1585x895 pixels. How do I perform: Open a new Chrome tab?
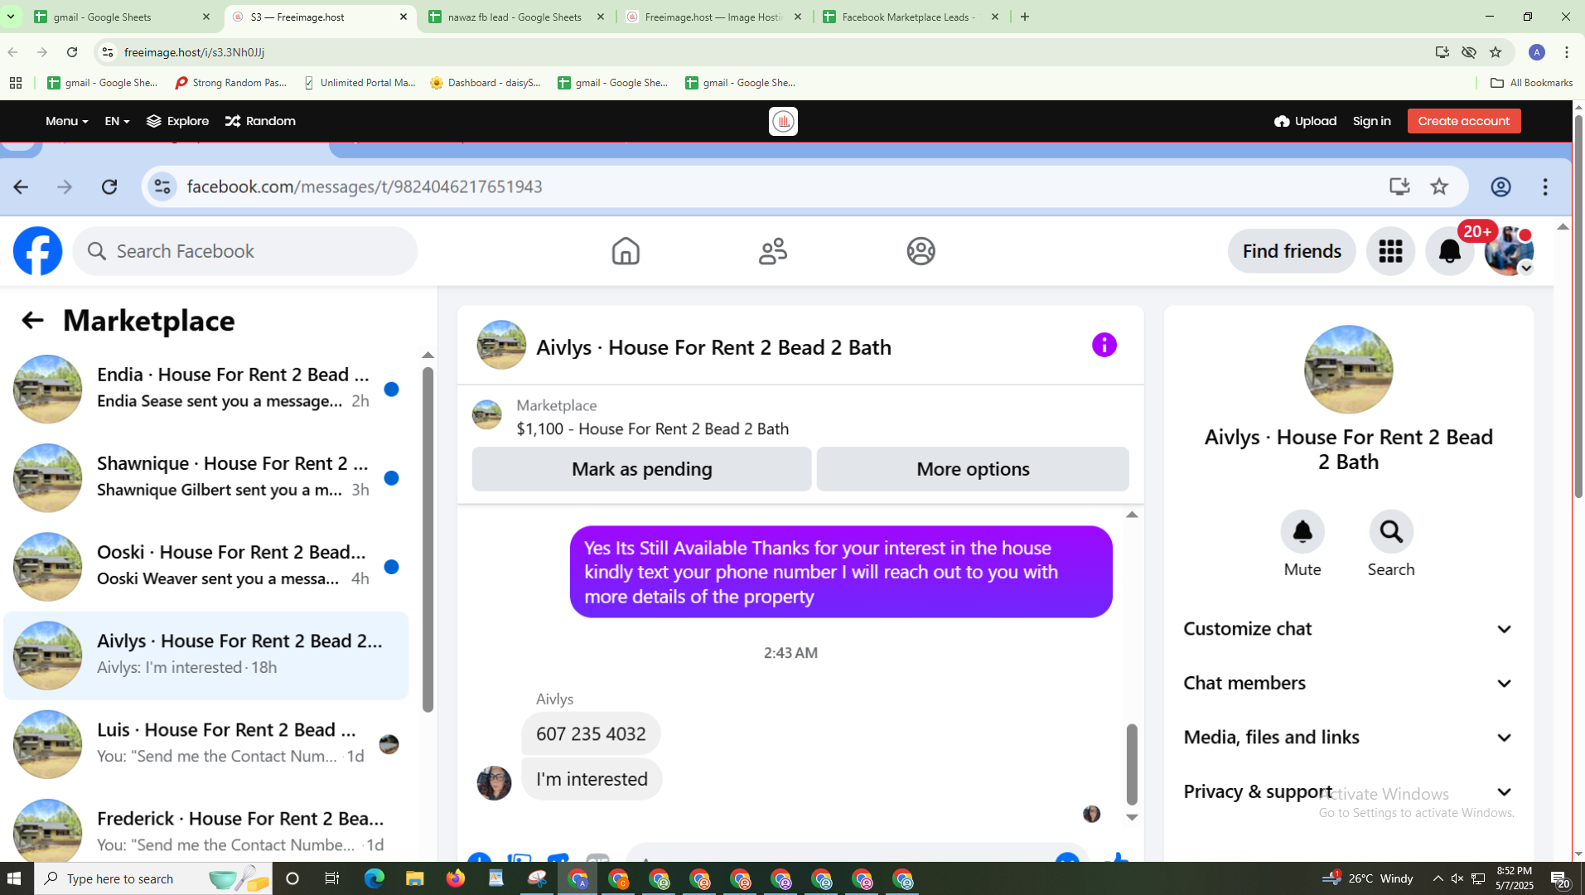tap(1025, 17)
